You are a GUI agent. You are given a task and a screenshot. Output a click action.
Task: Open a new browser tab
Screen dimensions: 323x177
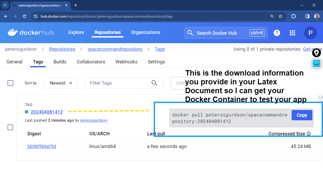[x=76, y=5]
